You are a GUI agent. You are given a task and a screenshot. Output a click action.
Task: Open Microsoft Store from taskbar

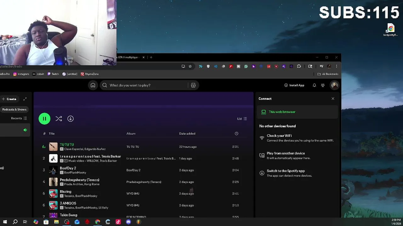pos(46,222)
